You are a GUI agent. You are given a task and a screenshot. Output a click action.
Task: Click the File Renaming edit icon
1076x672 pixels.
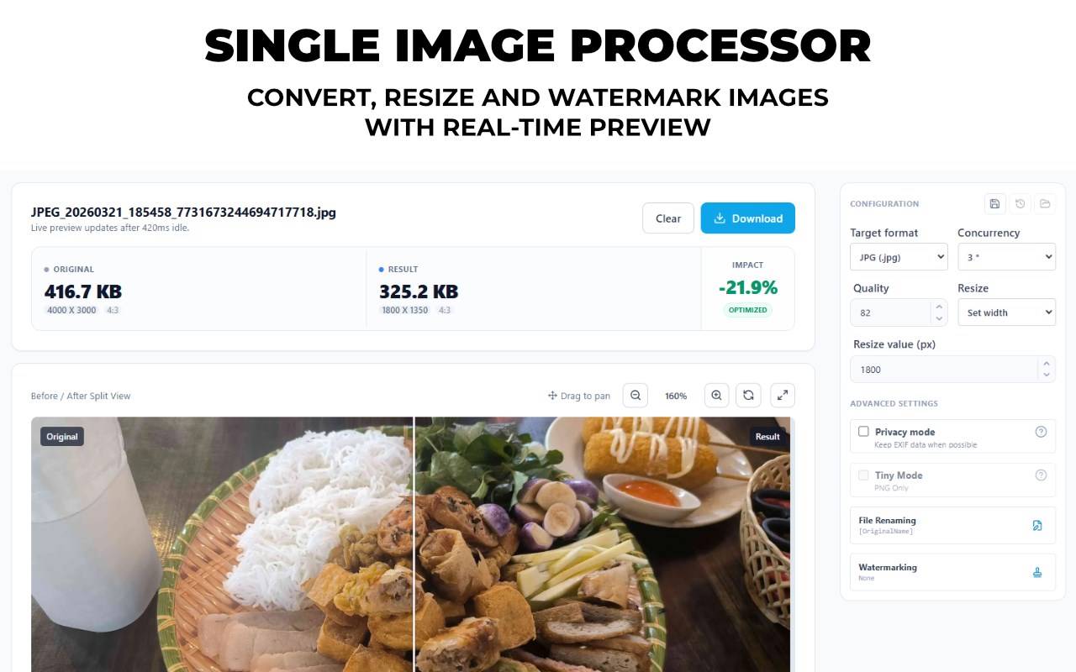pyautogui.click(x=1037, y=526)
